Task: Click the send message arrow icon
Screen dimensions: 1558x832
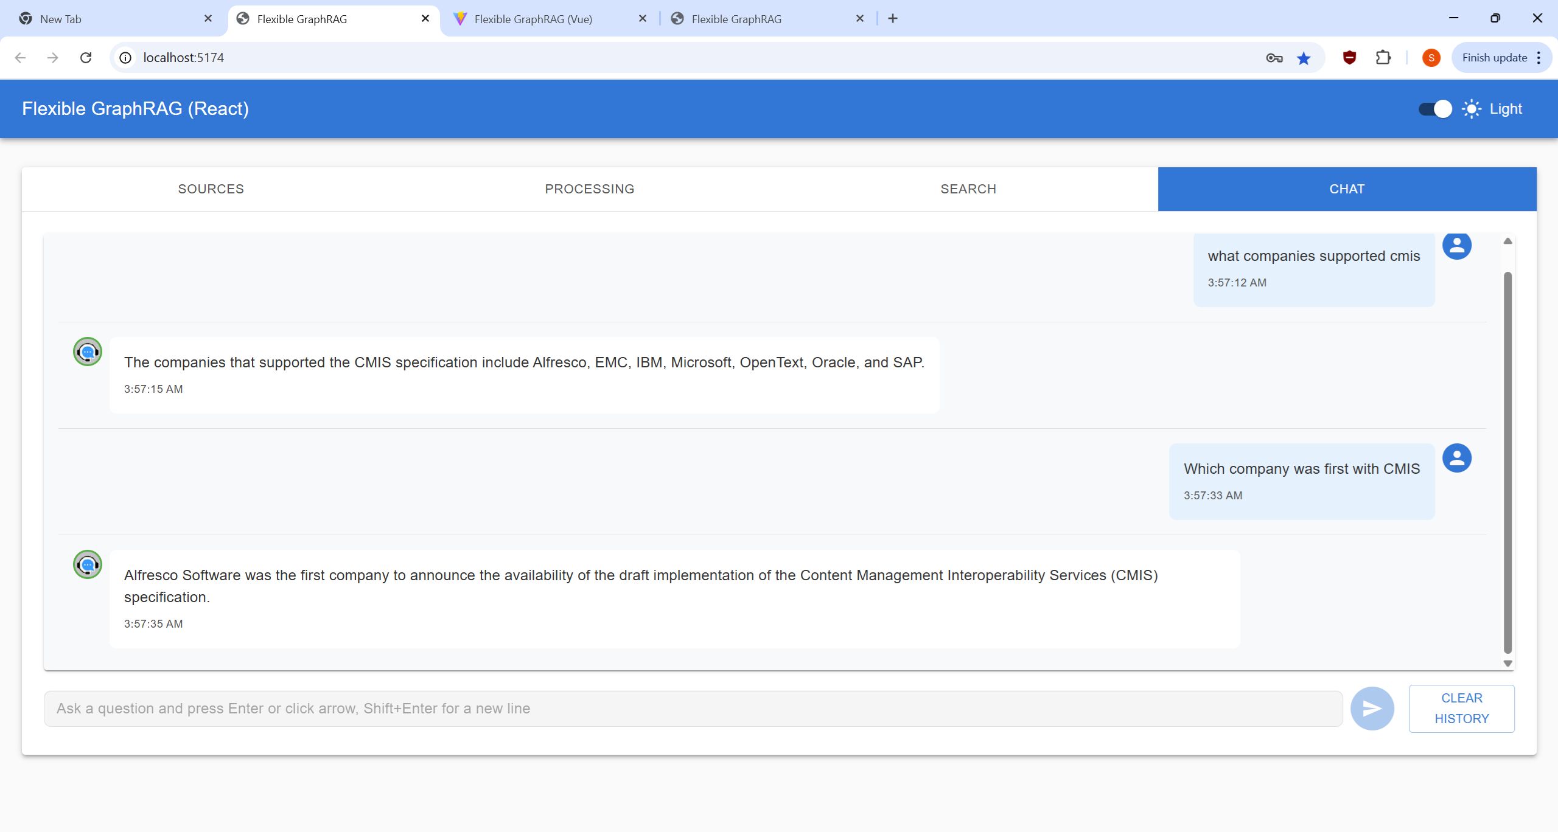Action: [1371, 708]
